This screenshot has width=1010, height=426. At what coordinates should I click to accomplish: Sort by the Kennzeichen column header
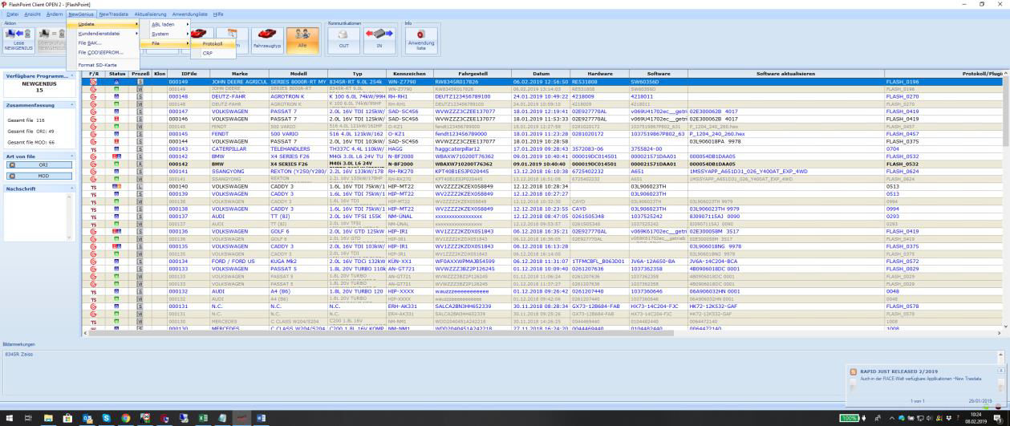pos(409,73)
